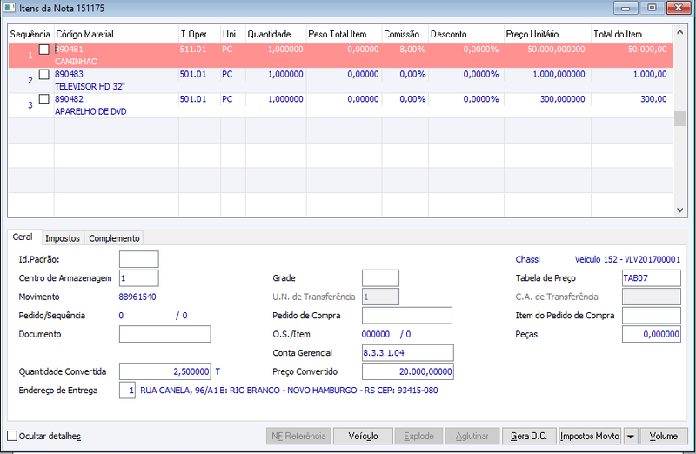This screenshot has height=454, width=696.
Task: Open the Complemento tab
Action: (x=114, y=238)
